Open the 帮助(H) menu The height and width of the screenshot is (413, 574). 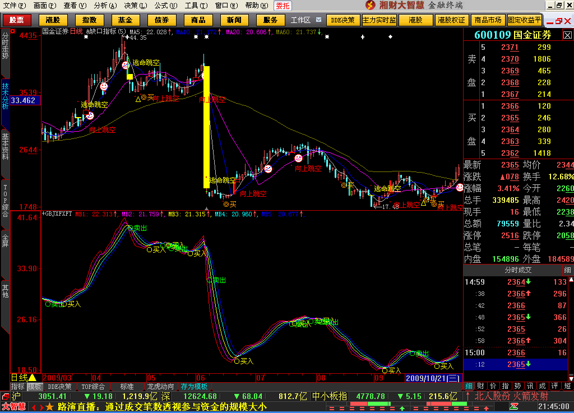point(256,6)
